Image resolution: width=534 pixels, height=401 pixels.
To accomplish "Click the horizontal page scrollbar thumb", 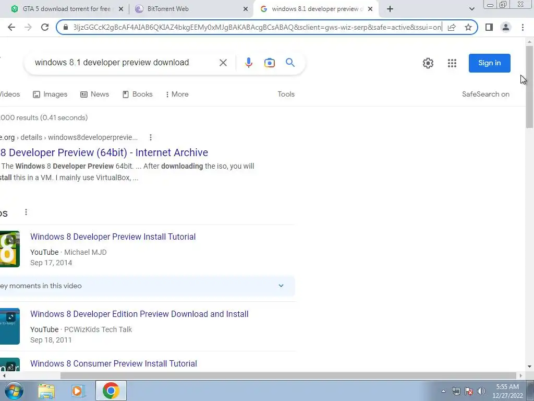I will [x=288, y=376].
